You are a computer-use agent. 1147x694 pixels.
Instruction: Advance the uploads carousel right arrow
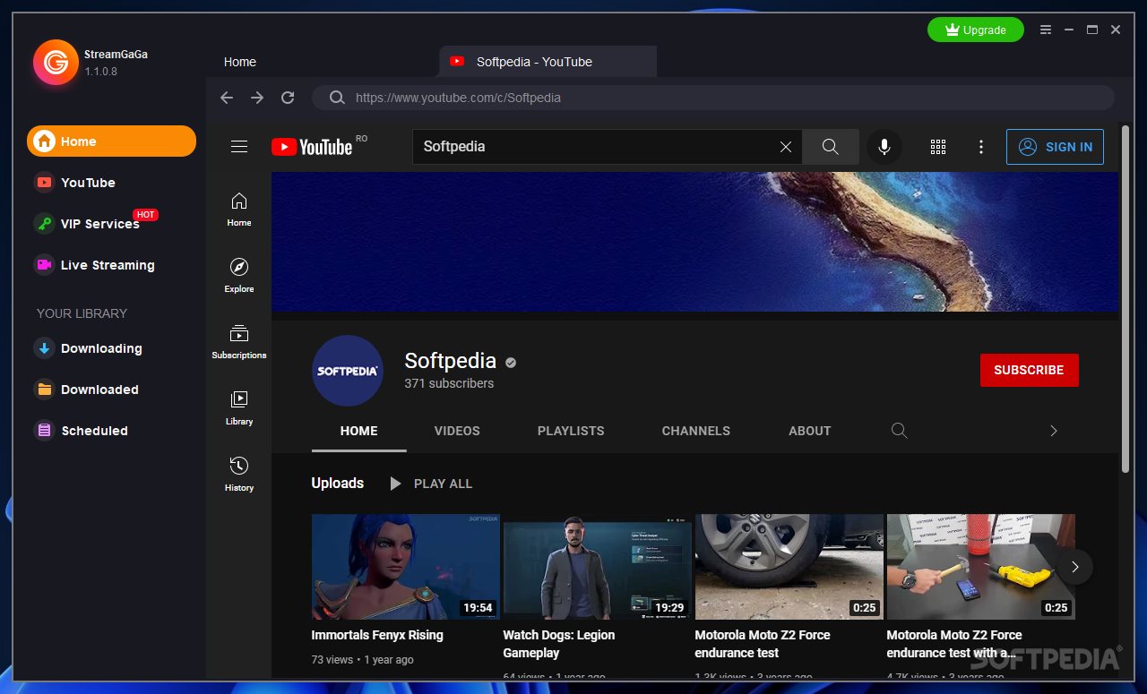[x=1074, y=567]
